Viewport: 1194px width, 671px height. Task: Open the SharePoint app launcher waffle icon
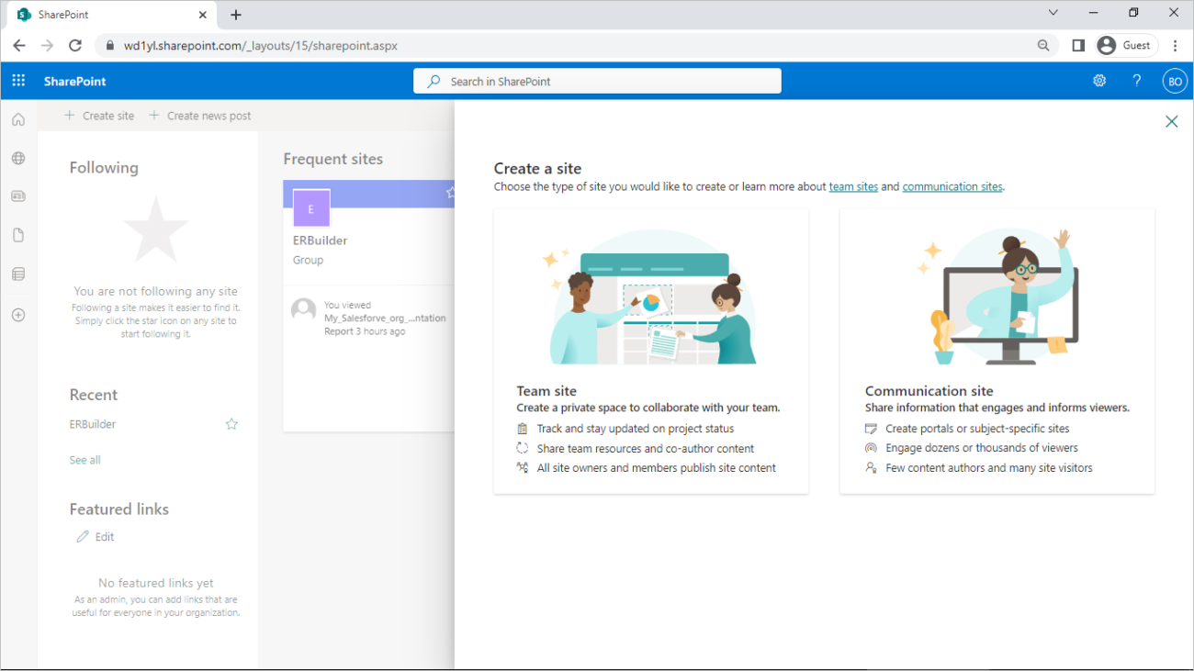coord(17,80)
